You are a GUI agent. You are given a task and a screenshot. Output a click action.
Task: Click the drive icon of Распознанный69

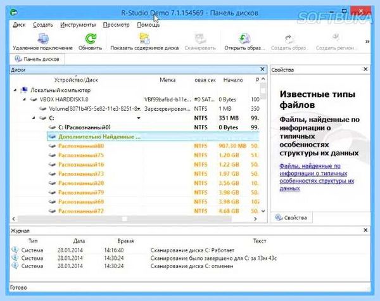52,202
